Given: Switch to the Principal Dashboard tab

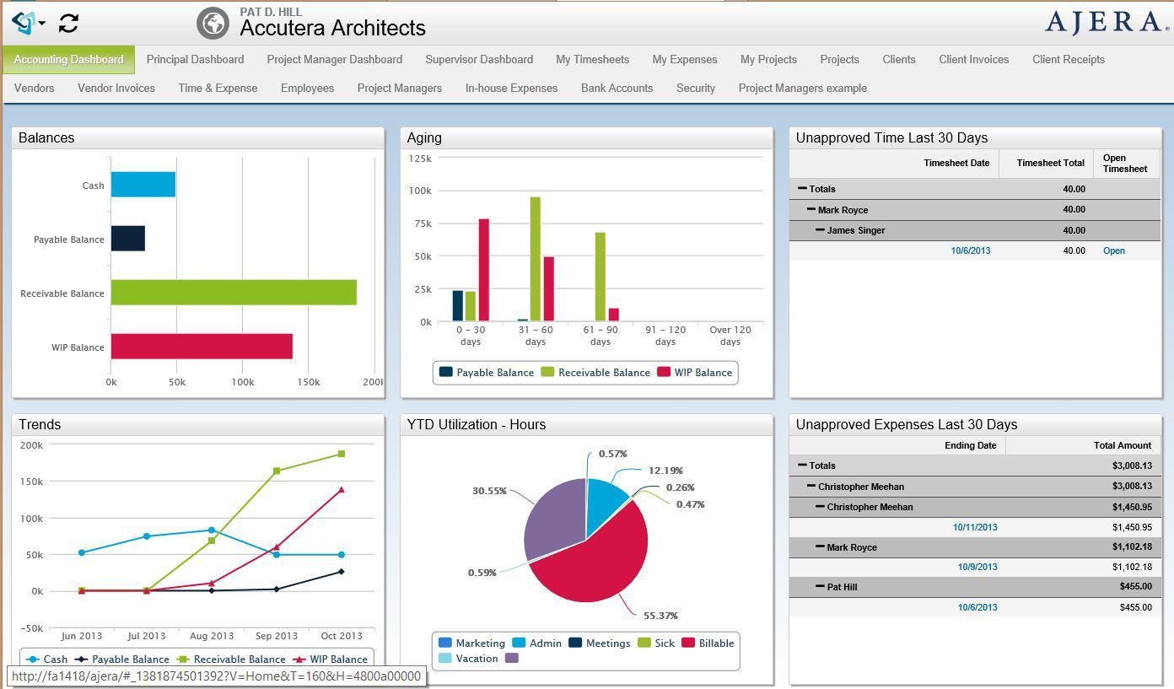Looking at the screenshot, I should pyautogui.click(x=195, y=59).
